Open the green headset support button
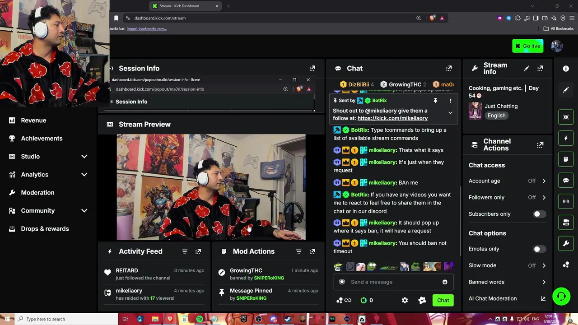 (x=561, y=297)
